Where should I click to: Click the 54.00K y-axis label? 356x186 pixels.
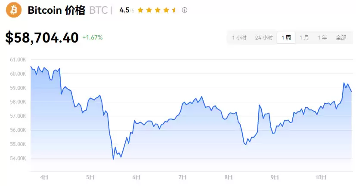[x=18, y=159]
